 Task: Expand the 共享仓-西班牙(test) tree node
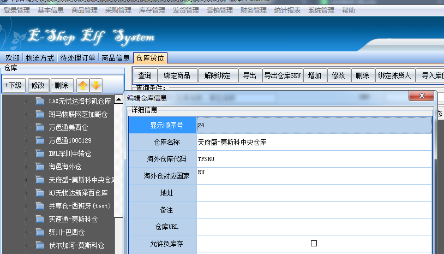pyautogui.click(x=25, y=206)
